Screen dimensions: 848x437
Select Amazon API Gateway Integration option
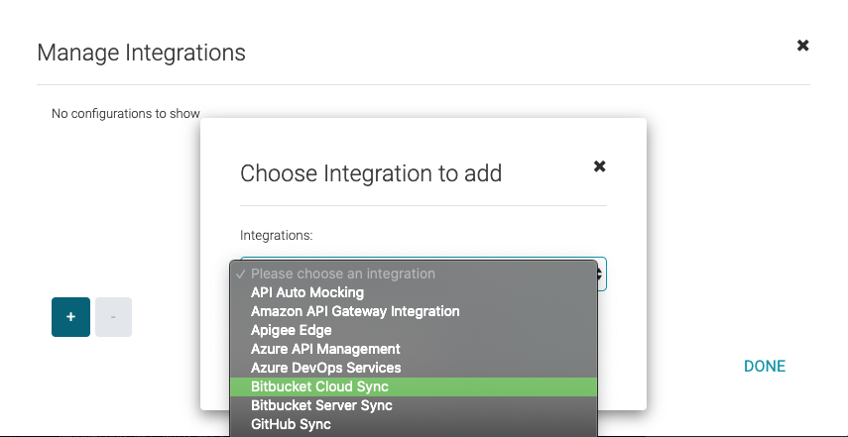pos(414,312)
